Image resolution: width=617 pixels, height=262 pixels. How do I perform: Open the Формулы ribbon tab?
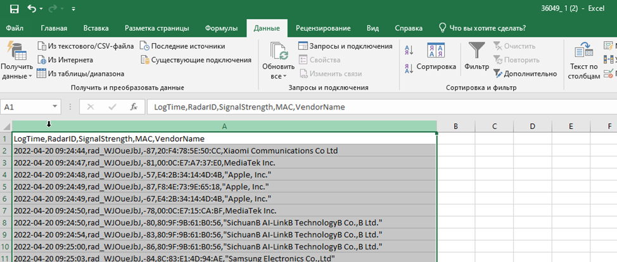(222, 28)
